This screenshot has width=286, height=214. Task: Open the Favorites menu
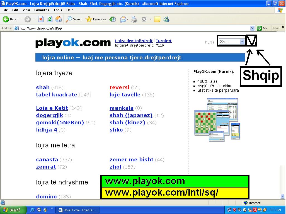(x=42, y=10)
